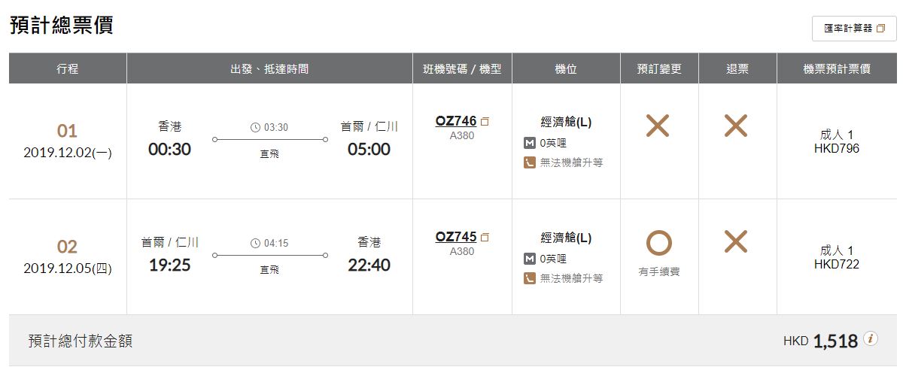Open the 匯率計算器 currency calculator

[x=854, y=28]
